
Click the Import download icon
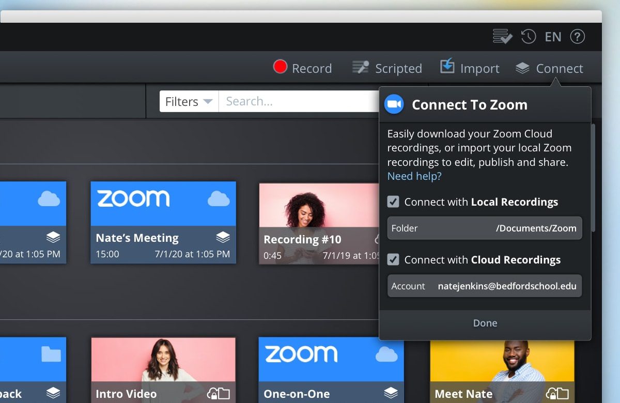tap(447, 66)
